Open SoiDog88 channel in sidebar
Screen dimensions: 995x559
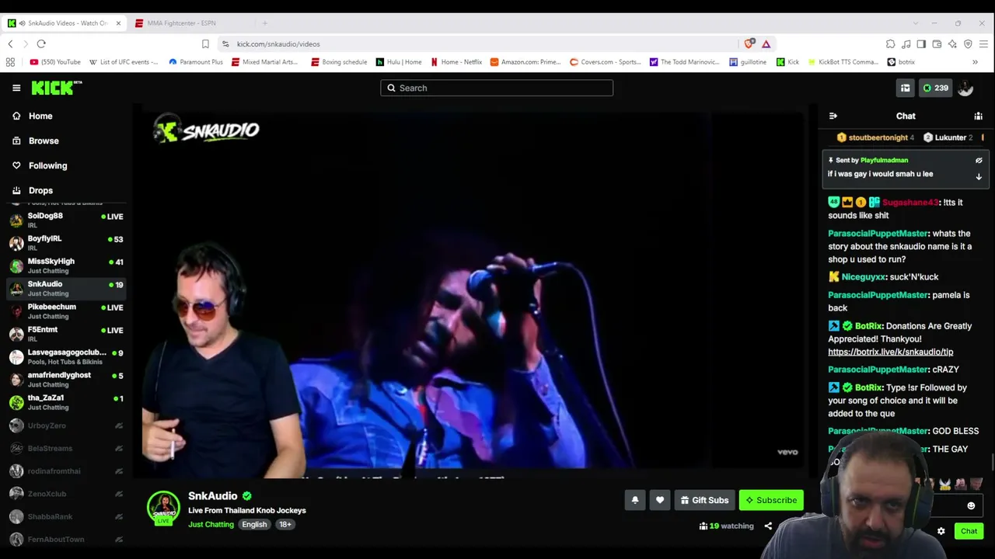point(66,220)
